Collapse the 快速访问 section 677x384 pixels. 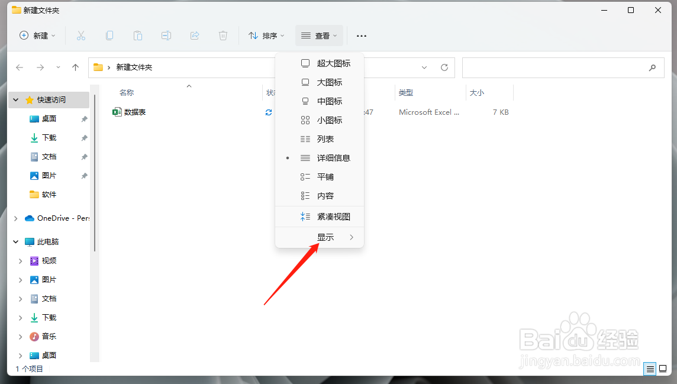(15, 99)
